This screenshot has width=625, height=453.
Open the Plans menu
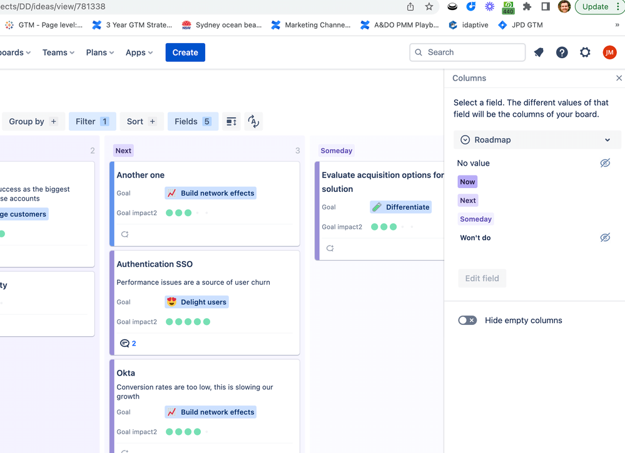[100, 52]
